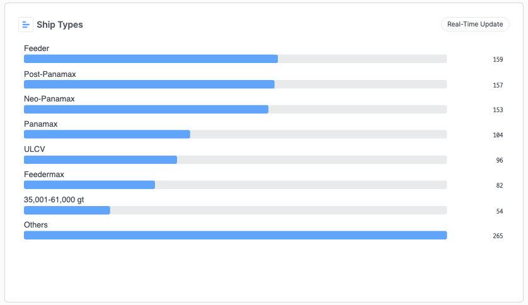528x305 pixels.
Task: Select the Feedermax progress bar
Action: (x=236, y=185)
